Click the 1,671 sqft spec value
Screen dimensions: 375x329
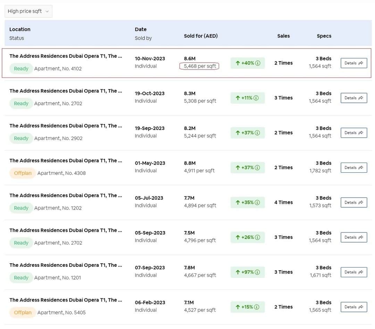coord(320,275)
